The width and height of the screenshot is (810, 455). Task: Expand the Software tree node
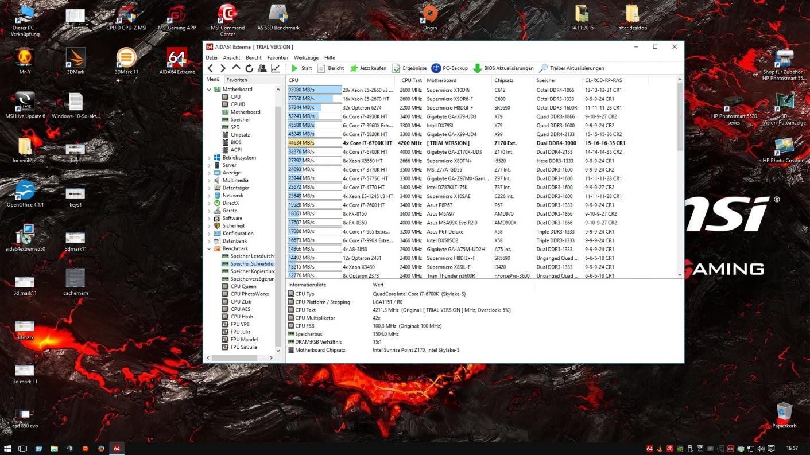[x=209, y=218]
